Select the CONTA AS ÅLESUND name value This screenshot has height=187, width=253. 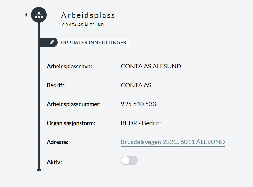(x=151, y=66)
